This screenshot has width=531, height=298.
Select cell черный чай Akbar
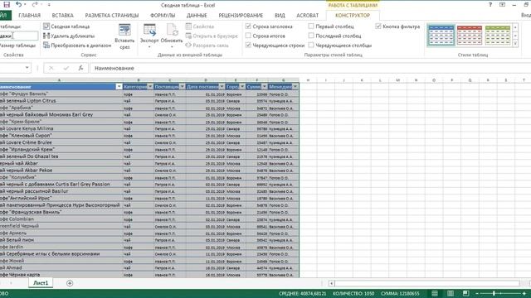(x=61, y=163)
